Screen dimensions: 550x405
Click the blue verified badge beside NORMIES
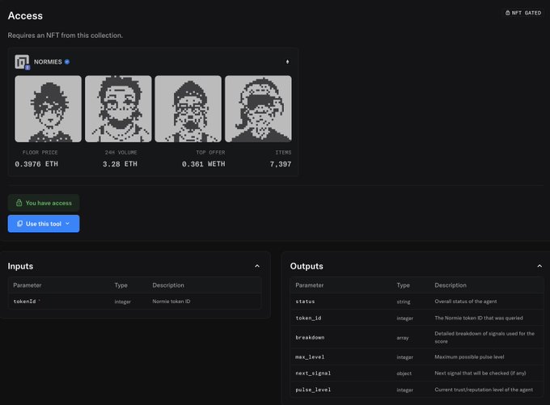point(67,61)
